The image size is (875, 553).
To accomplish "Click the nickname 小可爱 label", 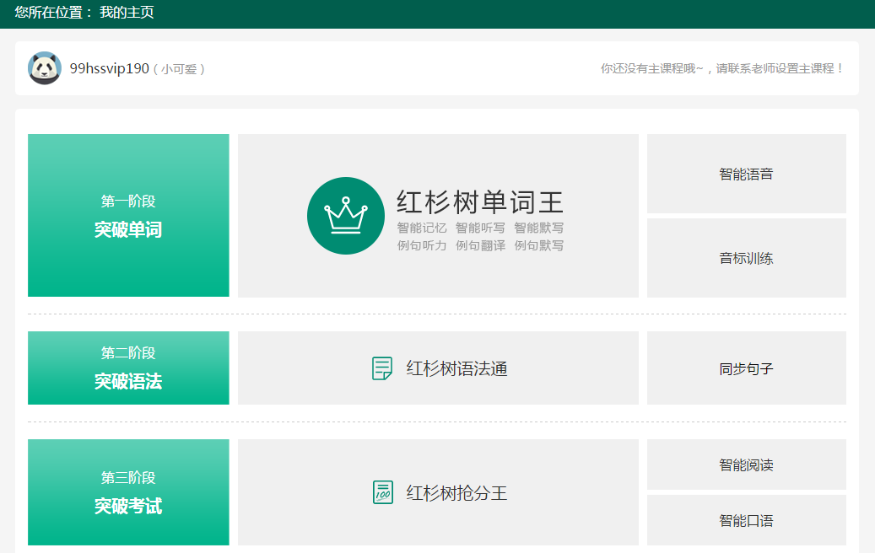I will pos(179,69).
